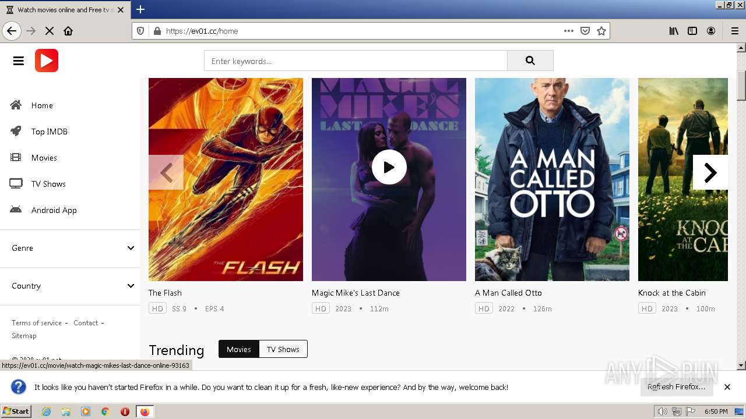Open Opera from taskbar
Viewport: 746px width, 419px height.
point(125,411)
